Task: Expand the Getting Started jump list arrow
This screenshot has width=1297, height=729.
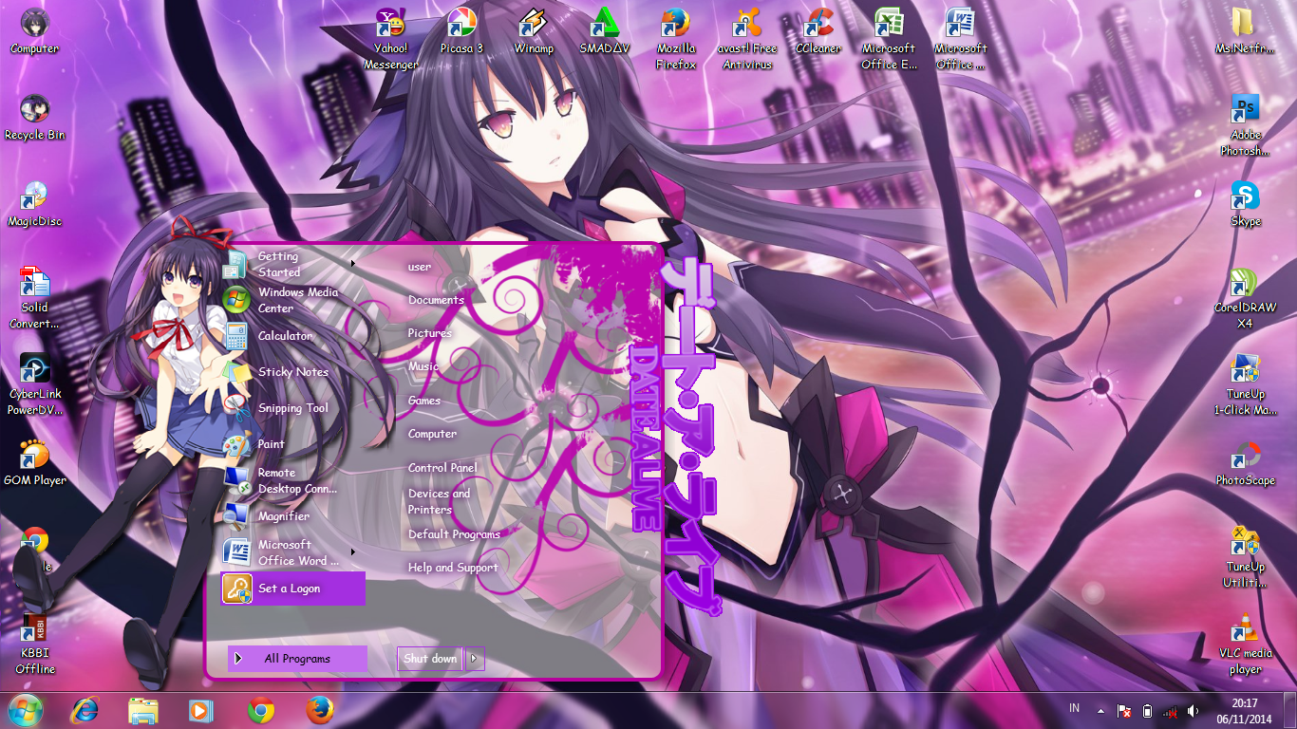Action: pyautogui.click(x=353, y=264)
